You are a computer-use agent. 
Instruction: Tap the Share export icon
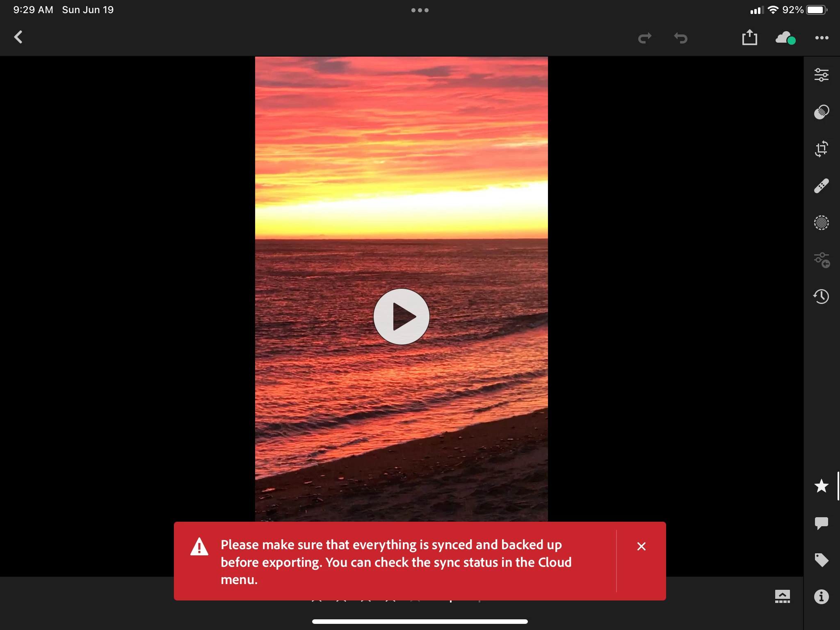[749, 37]
